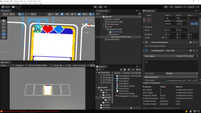Open the Text Style dropdown
This screenshot has height=113, width=201.
click(x=182, y=73)
